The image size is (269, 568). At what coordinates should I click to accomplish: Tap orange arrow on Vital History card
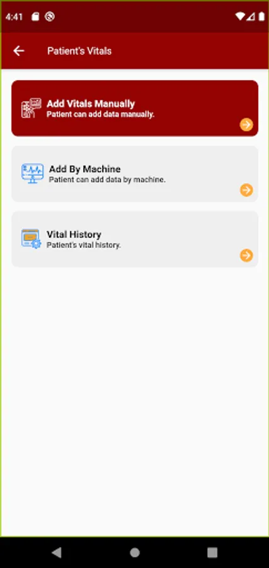pos(246,255)
